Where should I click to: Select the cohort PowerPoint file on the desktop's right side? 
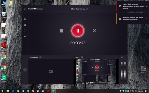coord(143,69)
